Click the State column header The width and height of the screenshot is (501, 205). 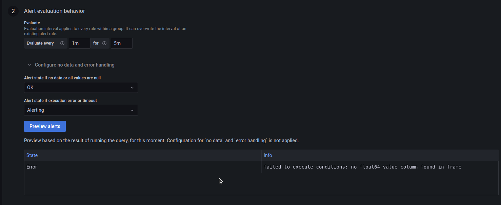(x=32, y=155)
